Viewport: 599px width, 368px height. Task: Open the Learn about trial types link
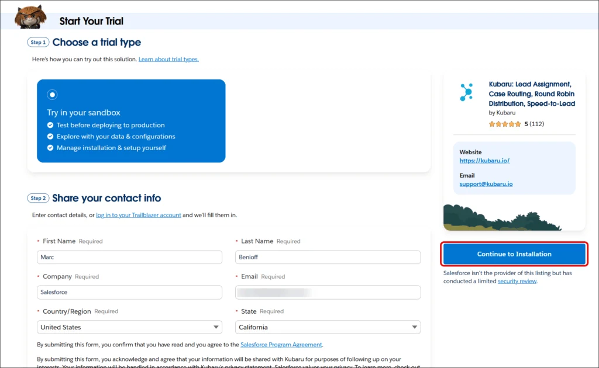[x=168, y=59]
